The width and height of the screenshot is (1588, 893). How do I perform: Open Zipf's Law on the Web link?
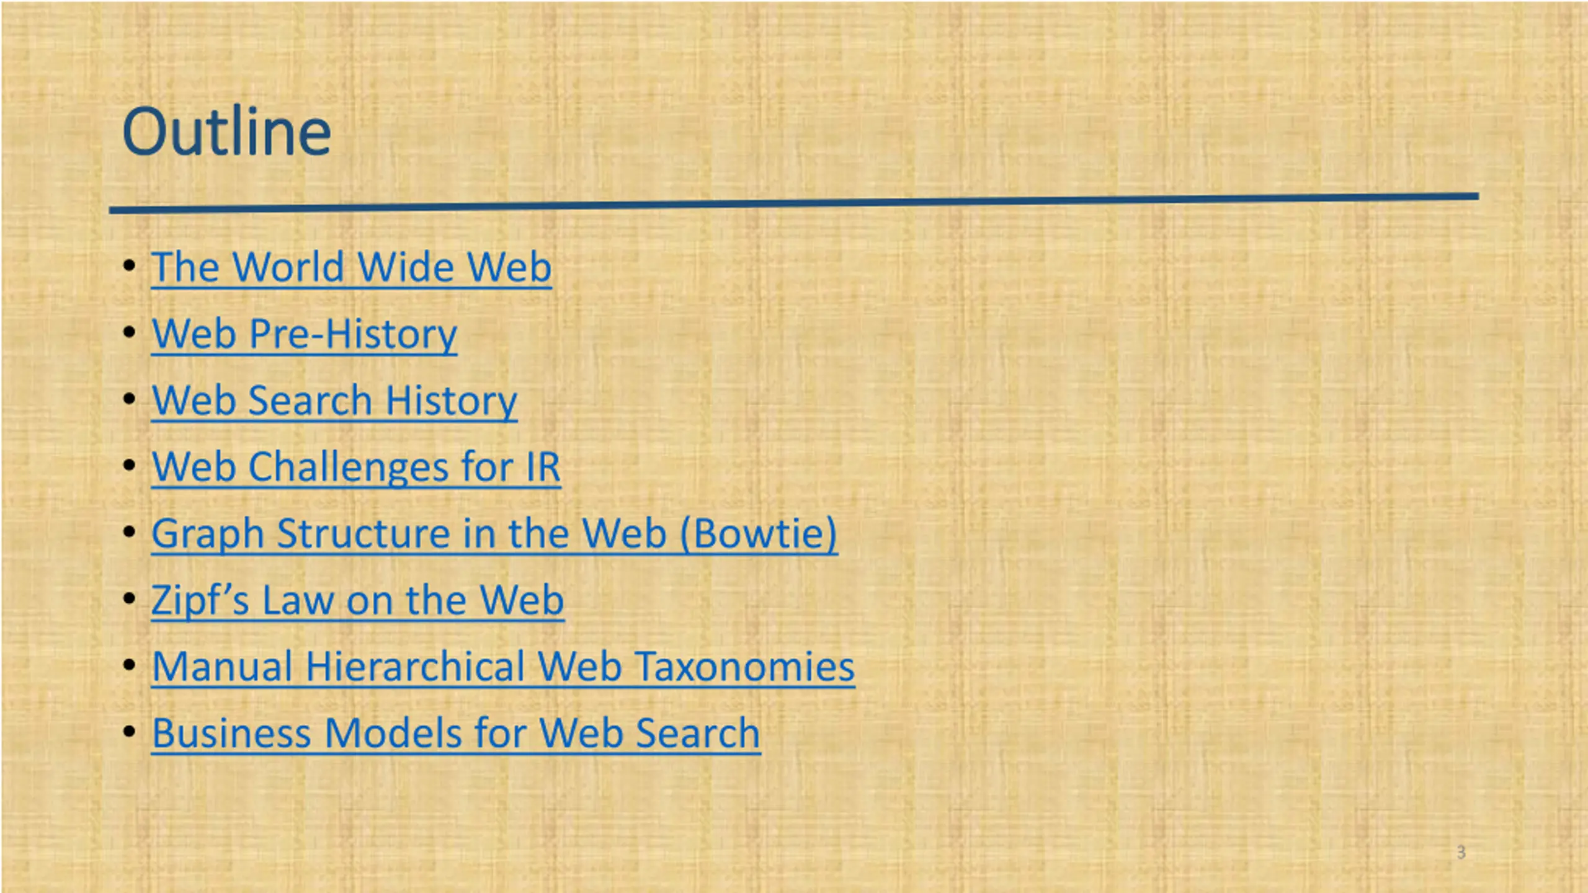(357, 600)
